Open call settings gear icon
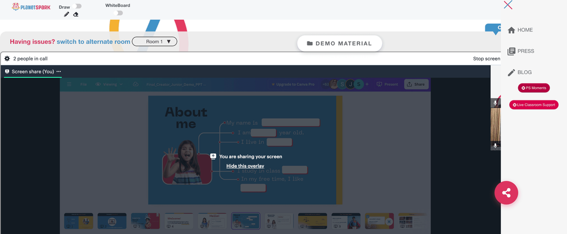 (x=7, y=58)
